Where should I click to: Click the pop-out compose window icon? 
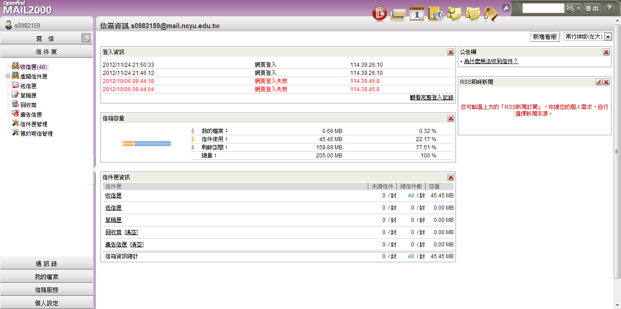pos(86,38)
